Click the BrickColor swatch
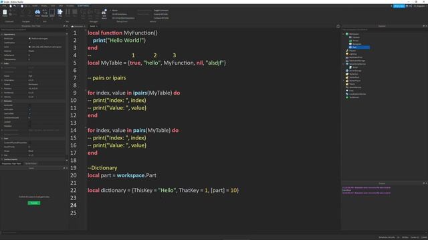 point(29,39)
